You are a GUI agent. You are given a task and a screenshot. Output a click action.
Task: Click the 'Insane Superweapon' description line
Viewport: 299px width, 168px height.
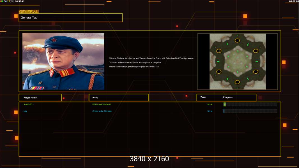point(134,67)
